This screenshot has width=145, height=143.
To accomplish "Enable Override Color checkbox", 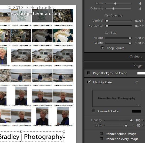I will (94, 111).
